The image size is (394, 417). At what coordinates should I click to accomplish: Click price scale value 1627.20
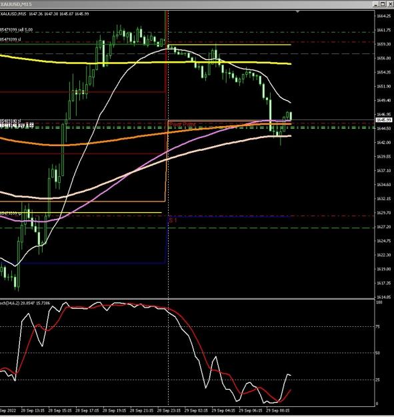point(383,227)
